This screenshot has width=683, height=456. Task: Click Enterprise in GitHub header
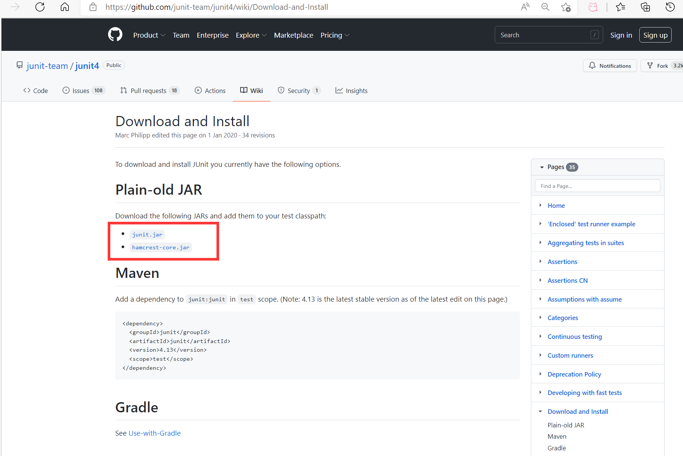tap(213, 35)
